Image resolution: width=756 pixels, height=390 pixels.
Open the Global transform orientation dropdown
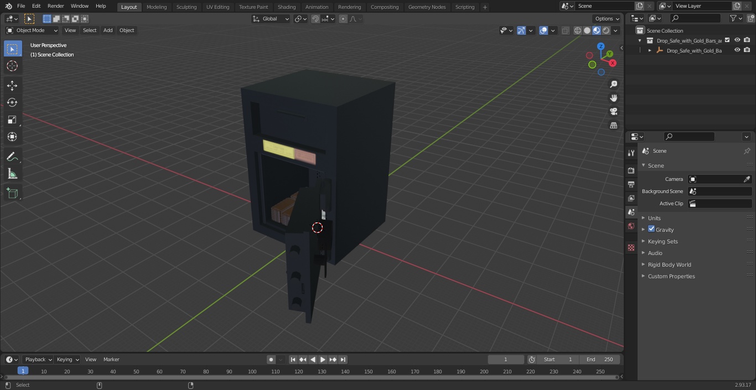271,19
